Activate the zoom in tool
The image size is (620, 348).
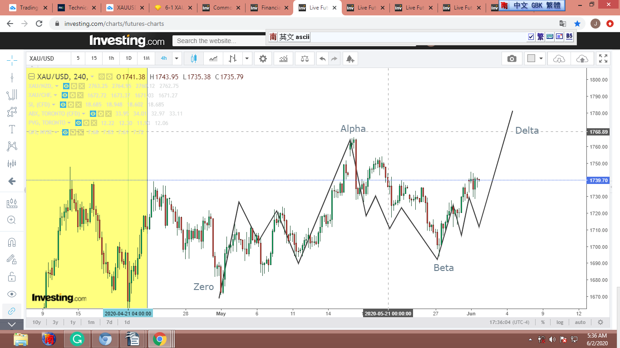coord(12,220)
